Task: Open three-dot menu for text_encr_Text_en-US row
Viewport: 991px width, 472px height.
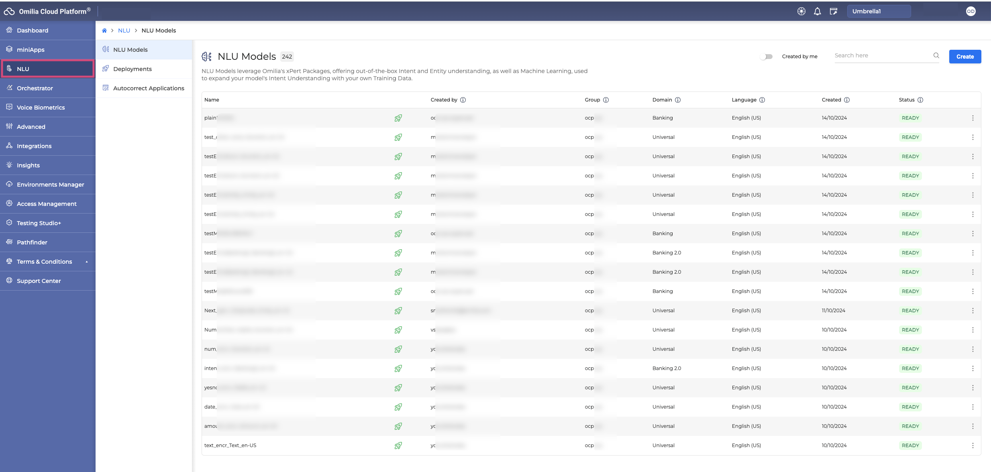Action: coord(973,446)
